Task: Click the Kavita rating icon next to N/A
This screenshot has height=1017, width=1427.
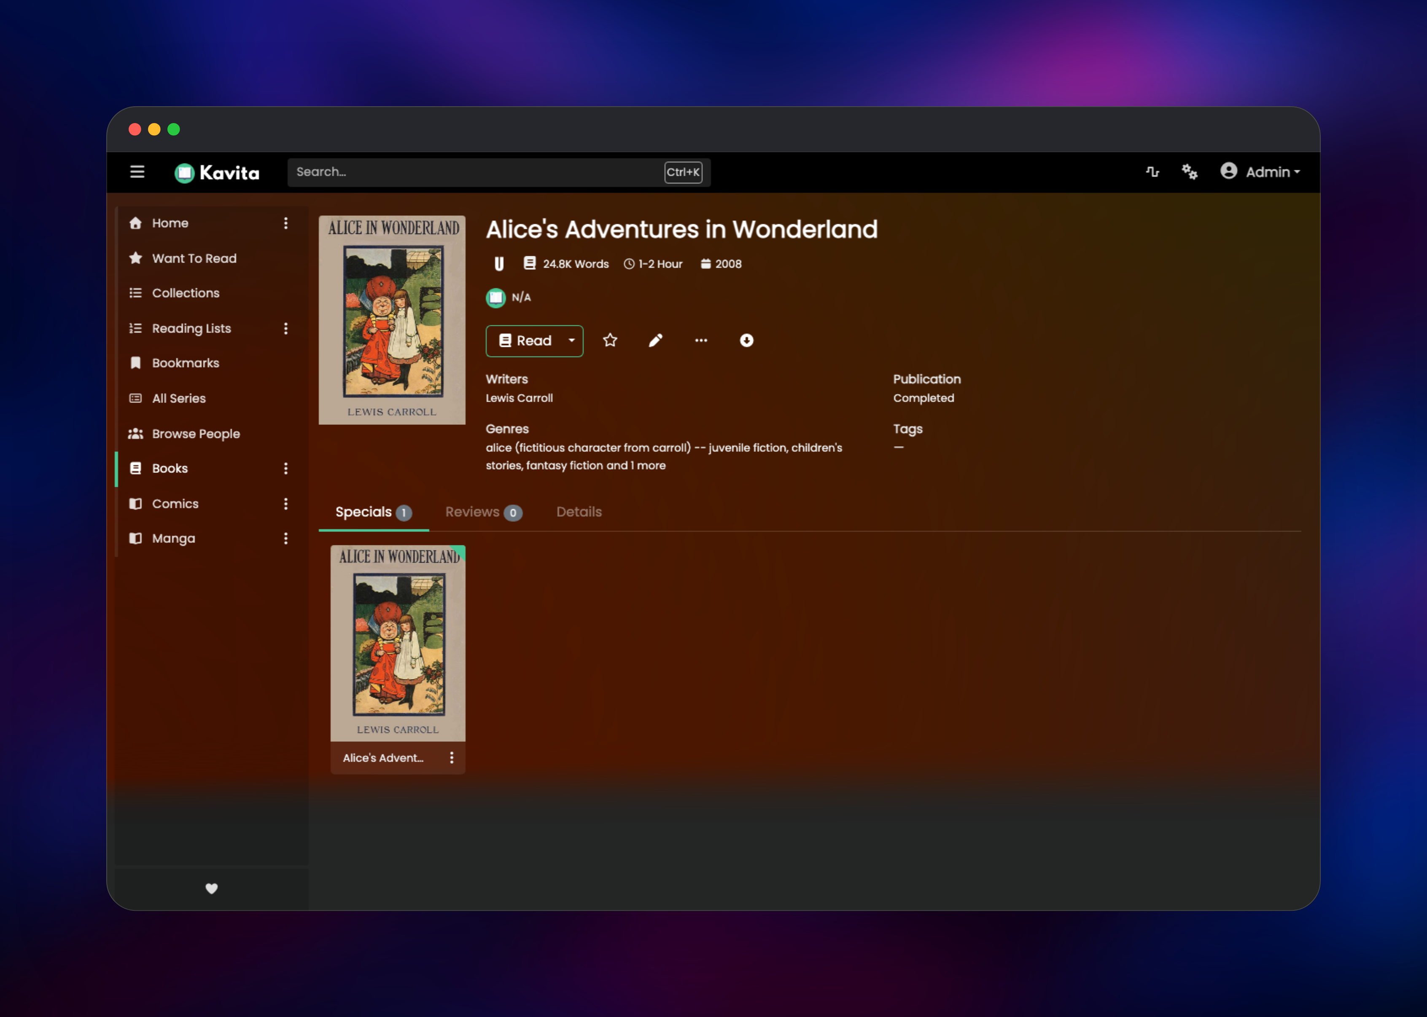Action: coord(496,298)
